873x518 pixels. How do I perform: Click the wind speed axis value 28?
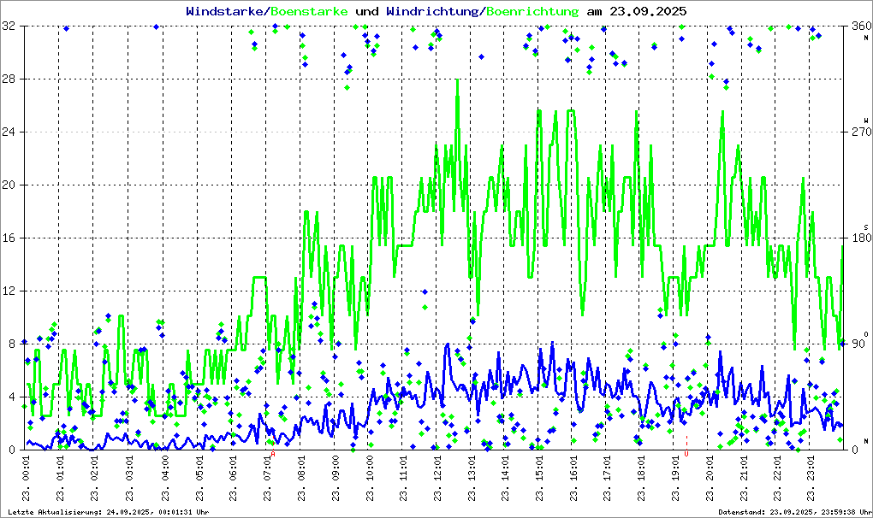(9, 79)
